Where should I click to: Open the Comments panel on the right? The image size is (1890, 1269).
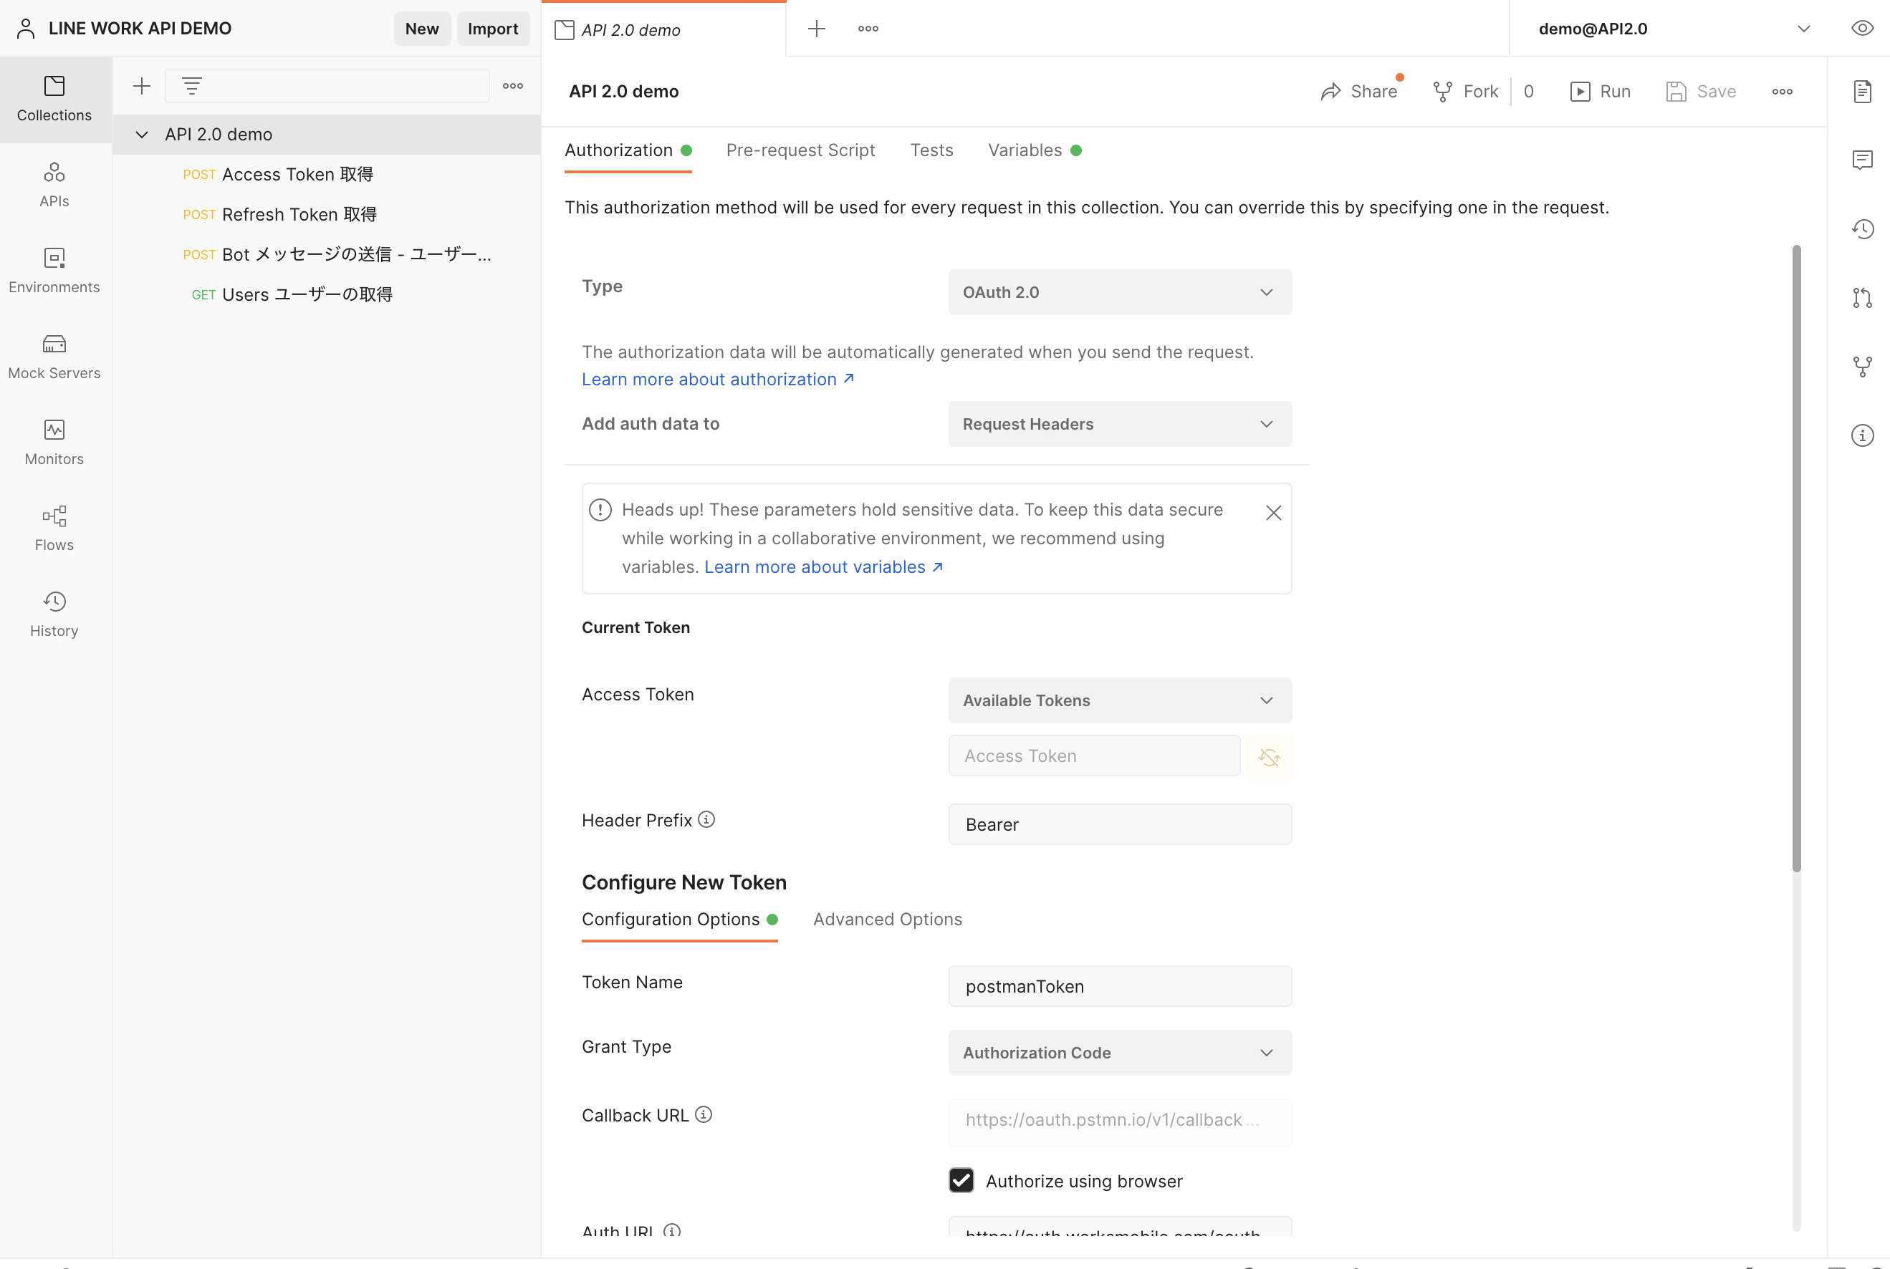(1863, 160)
